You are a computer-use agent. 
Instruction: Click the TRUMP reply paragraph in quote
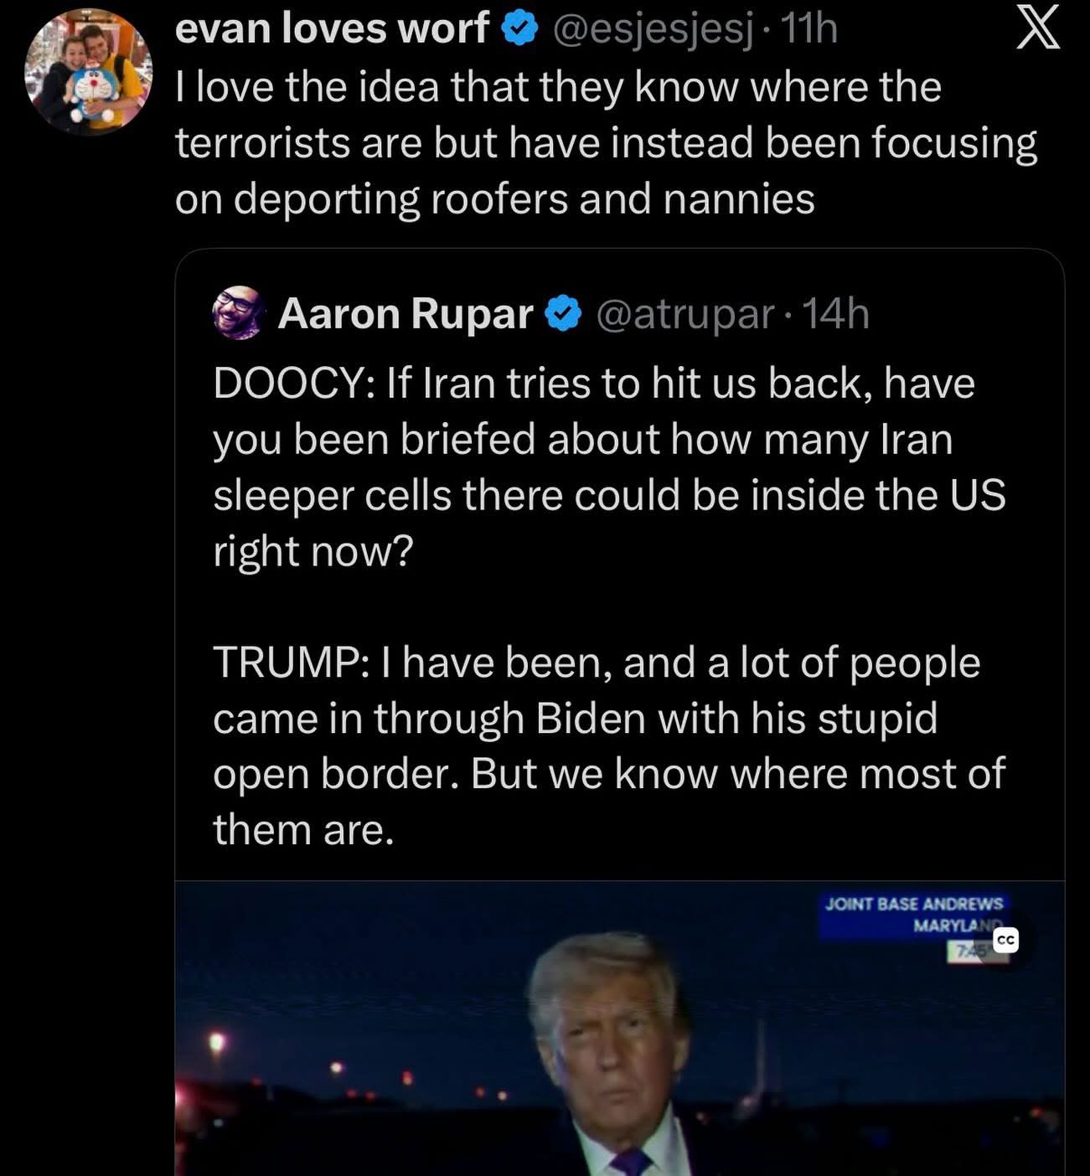609,745
